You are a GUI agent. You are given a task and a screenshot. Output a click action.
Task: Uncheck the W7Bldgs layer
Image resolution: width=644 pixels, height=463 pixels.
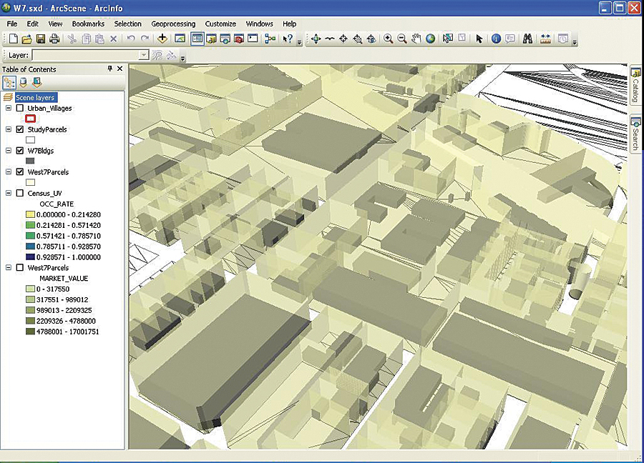tap(20, 151)
